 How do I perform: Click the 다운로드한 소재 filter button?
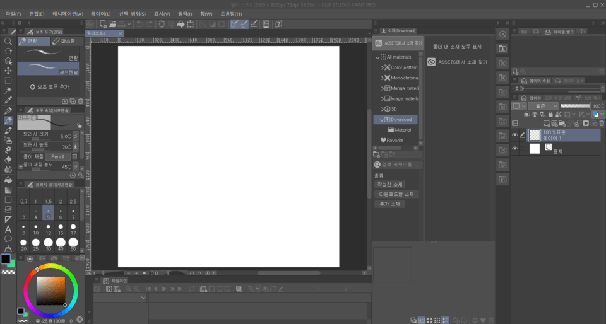396,194
